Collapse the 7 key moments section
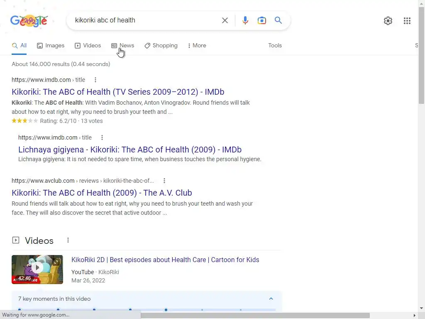Screen dimensions: 425x319 tap(271, 299)
